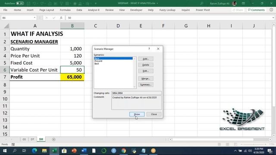Image resolution: width=276 pixels, height=155 pixels.
Task: Open Word from the taskbar
Action: pyautogui.click(x=84, y=151)
